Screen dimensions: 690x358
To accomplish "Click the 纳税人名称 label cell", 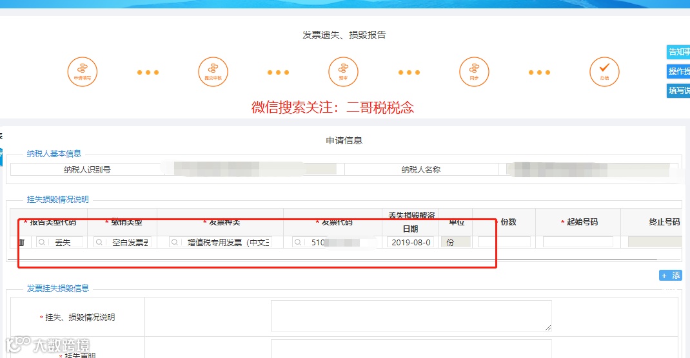I will click(x=420, y=169).
